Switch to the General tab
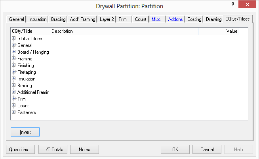Image resolution: width=259 pixels, height=159 pixels. [17, 19]
